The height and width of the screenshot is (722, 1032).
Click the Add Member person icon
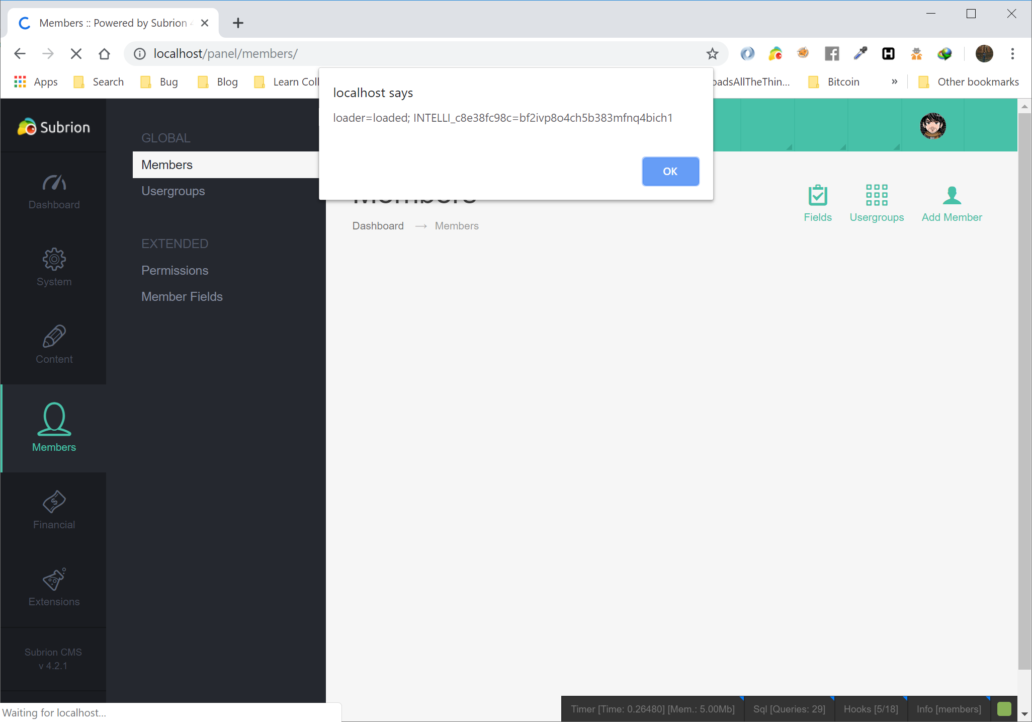click(951, 196)
